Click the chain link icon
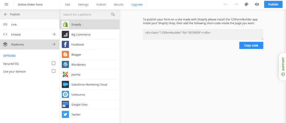 [5, 24]
